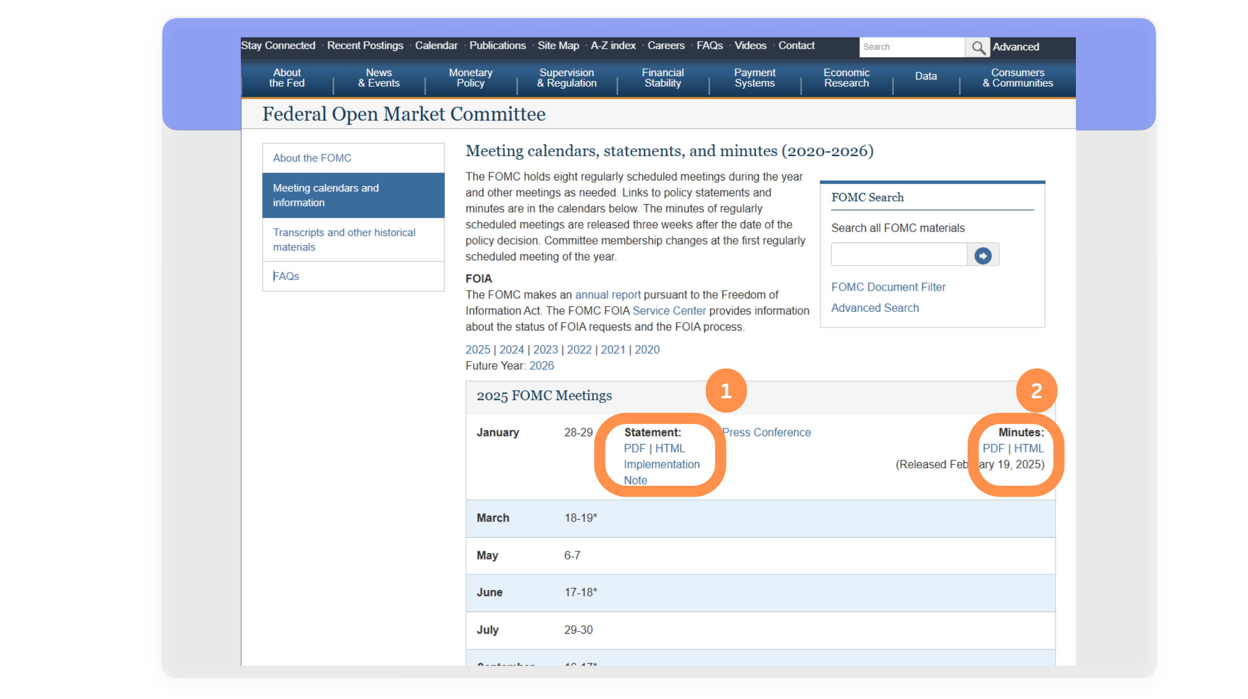Open FAQs in the top utility bar
This screenshot has width=1248, height=699.
709,45
